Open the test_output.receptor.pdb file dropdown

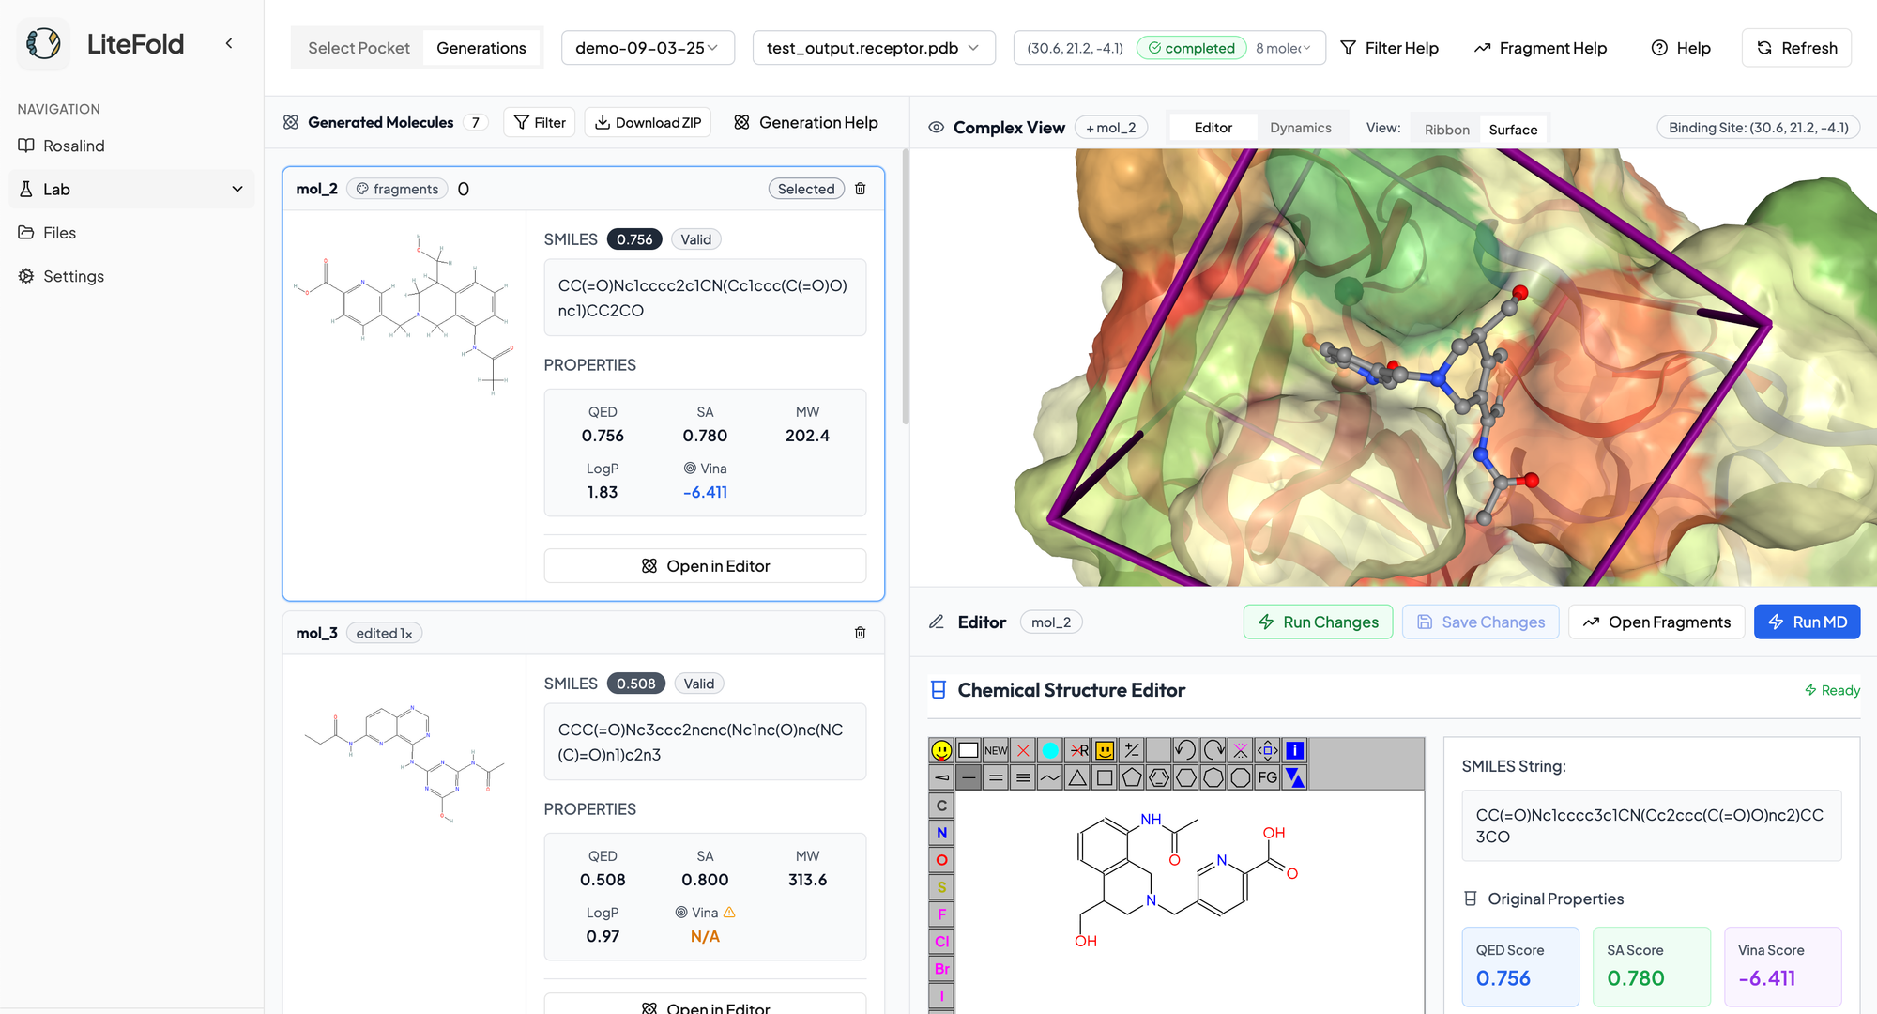(873, 47)
